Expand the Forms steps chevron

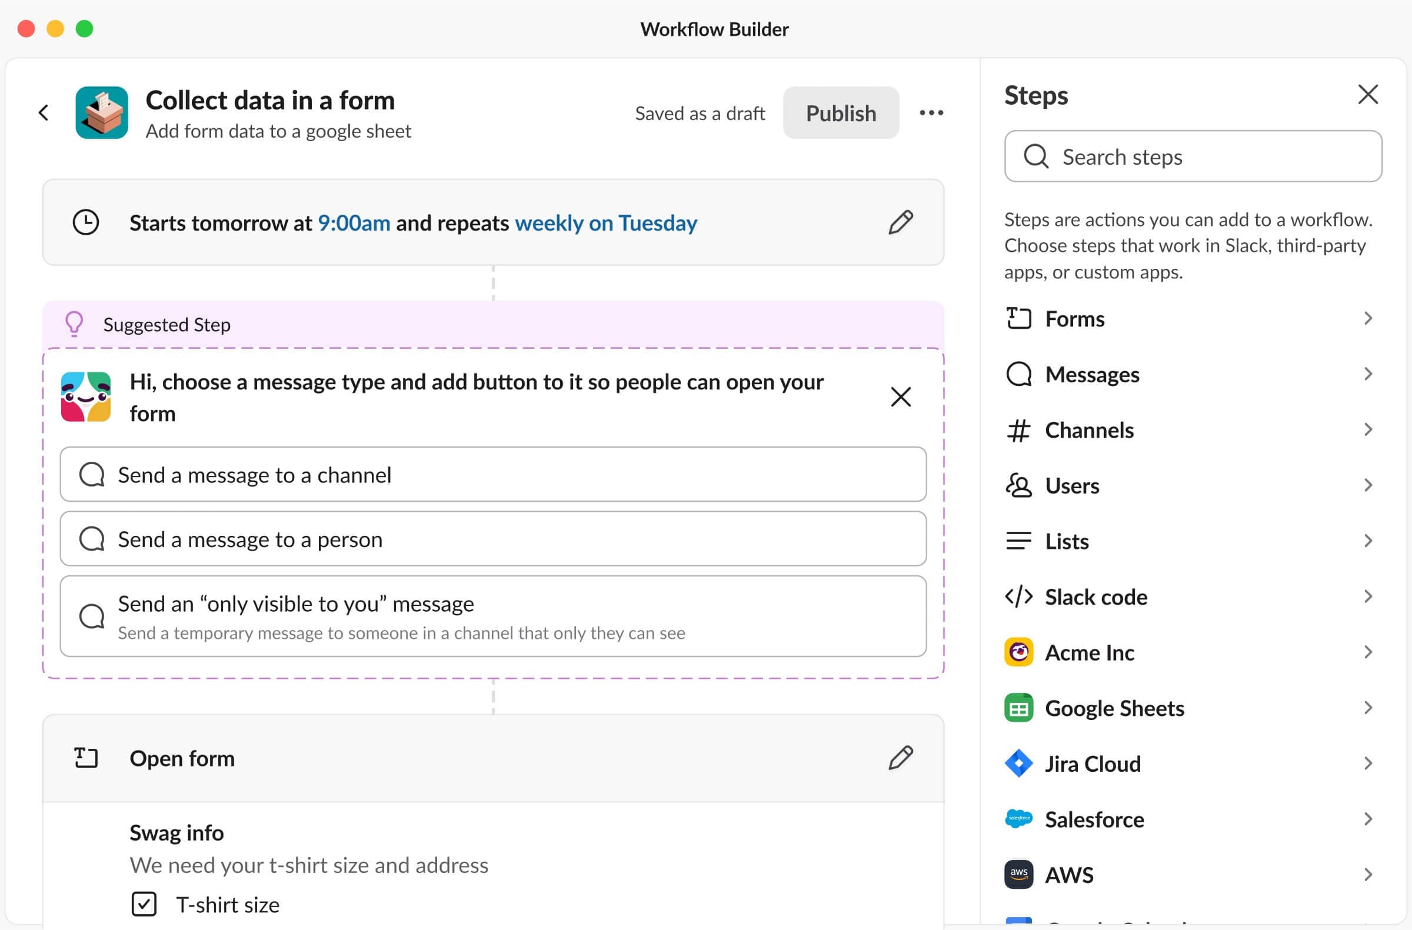(1368, 318)
